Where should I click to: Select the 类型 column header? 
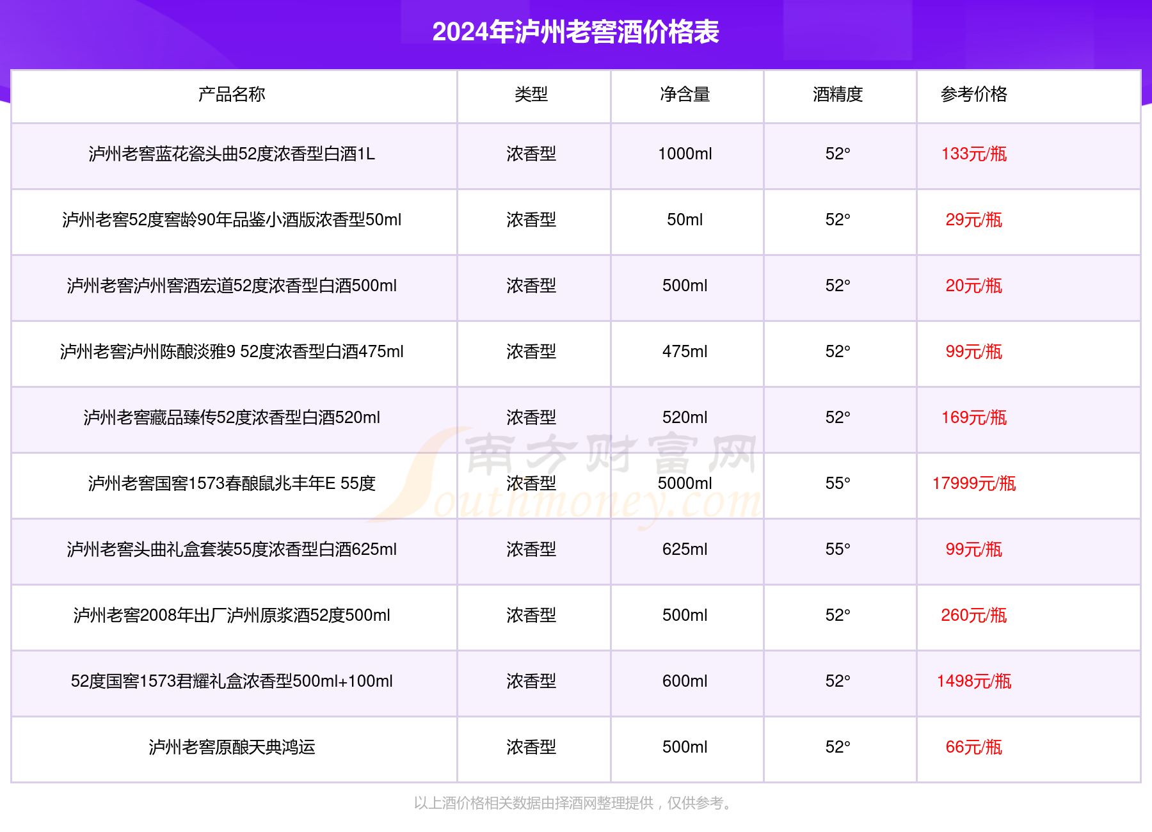[531, 94]
